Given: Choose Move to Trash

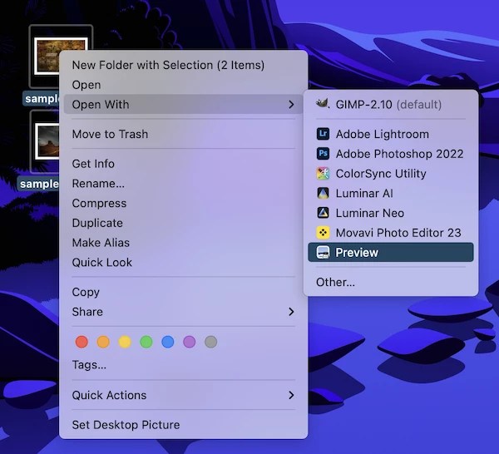Looking at the screenshot, I should pos(183,134).
